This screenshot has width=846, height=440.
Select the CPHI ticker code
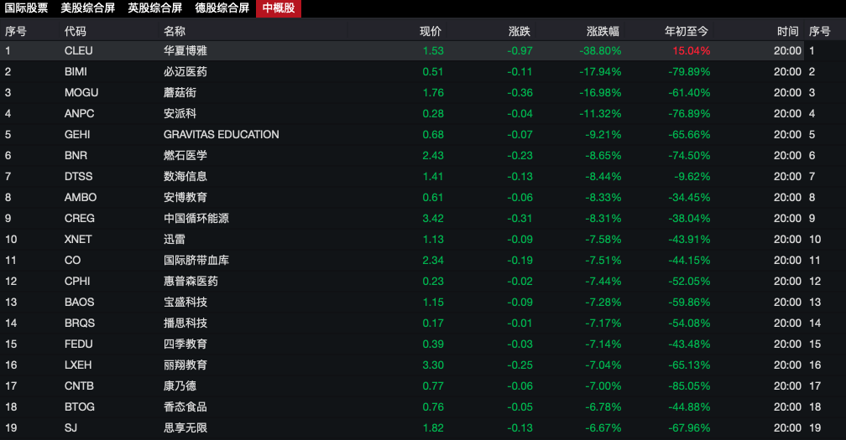[77, 282]
